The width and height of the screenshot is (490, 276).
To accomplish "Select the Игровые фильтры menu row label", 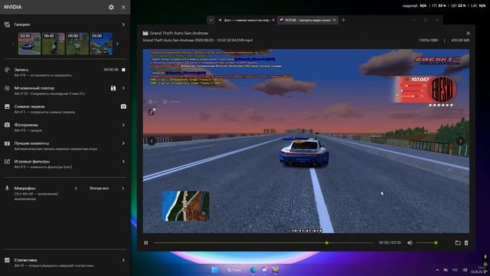I will (32, 162).
